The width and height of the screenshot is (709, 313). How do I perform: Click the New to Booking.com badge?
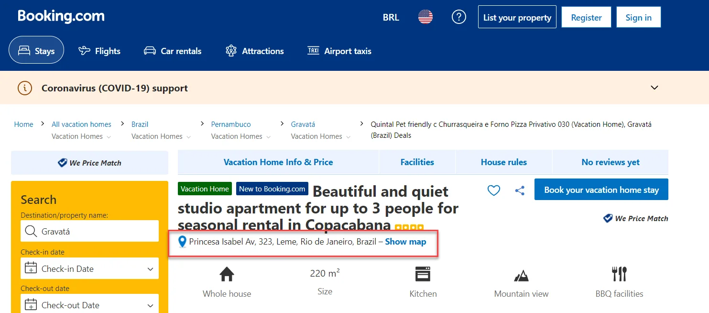coord(272,189)
